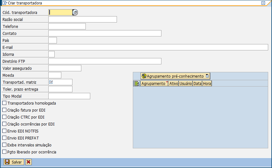Click the red X cancel icon
The image size is (272, 168).
[29, 162]
